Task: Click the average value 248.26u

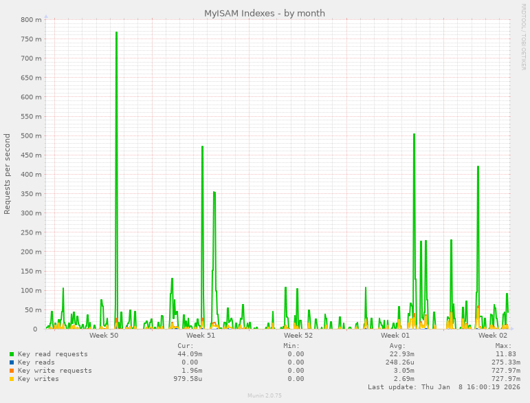Action: coord(399,362)
